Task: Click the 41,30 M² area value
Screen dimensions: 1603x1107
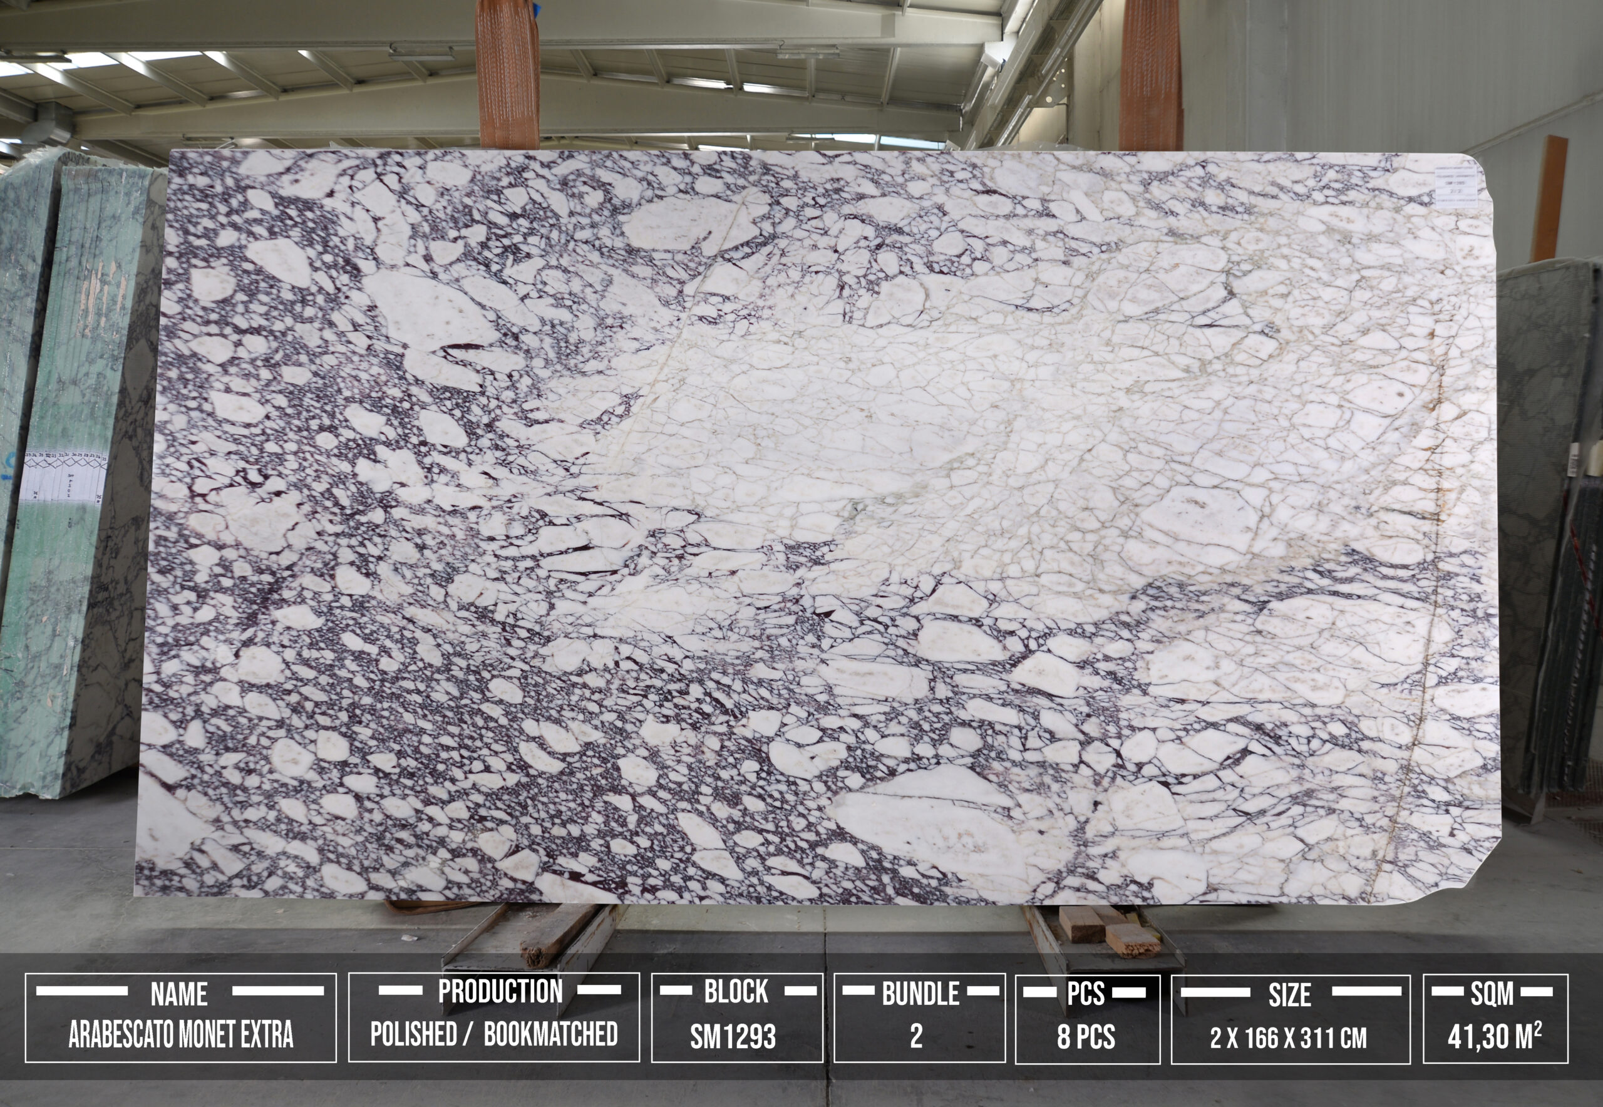Action: coord(1495,1037)
